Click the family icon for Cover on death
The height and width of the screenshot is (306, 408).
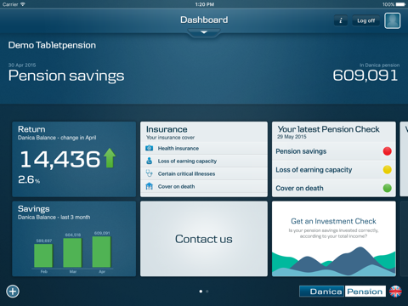click(x=150, y=186)
